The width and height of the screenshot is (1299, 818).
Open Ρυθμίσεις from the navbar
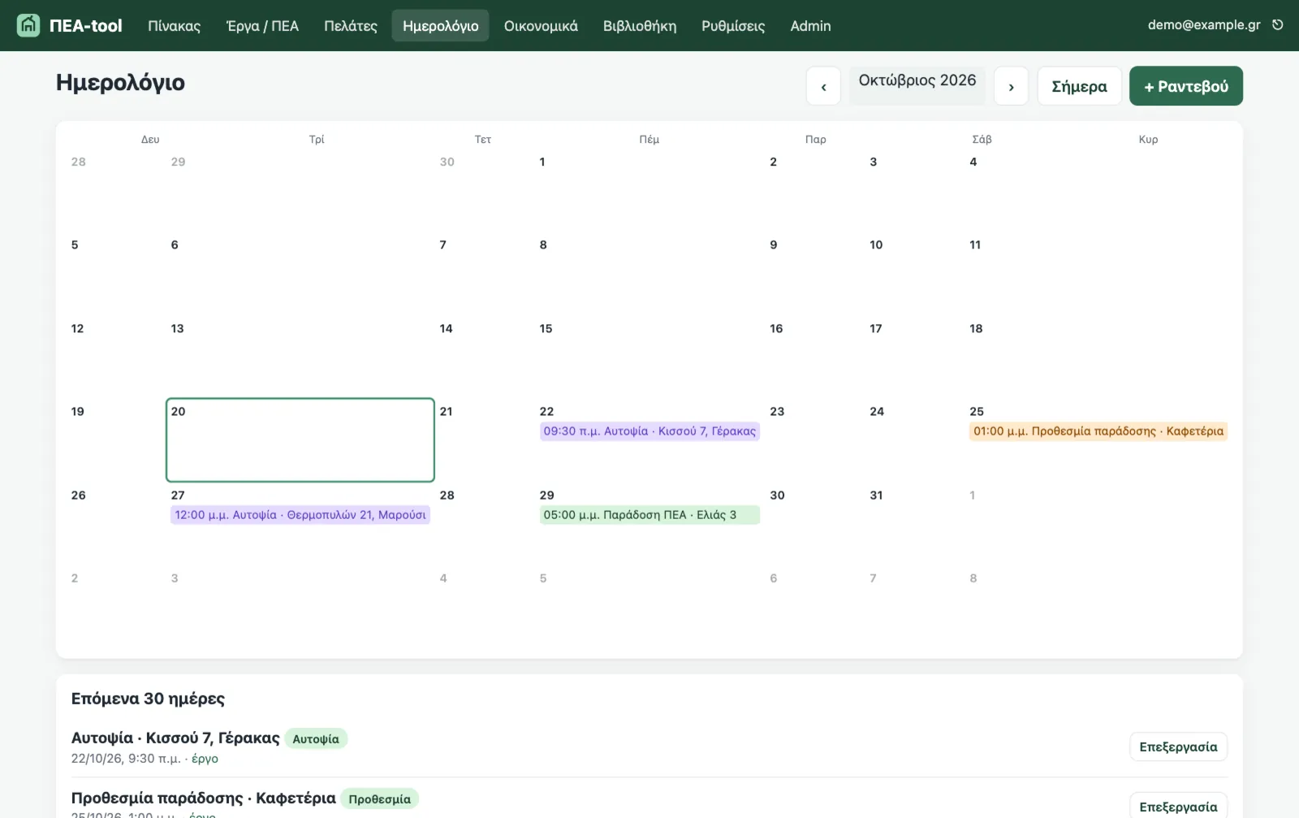pos(733,26)
